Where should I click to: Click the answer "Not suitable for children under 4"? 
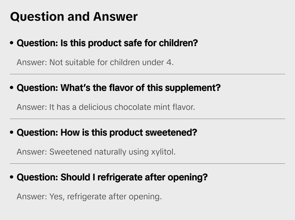point(95,62)
